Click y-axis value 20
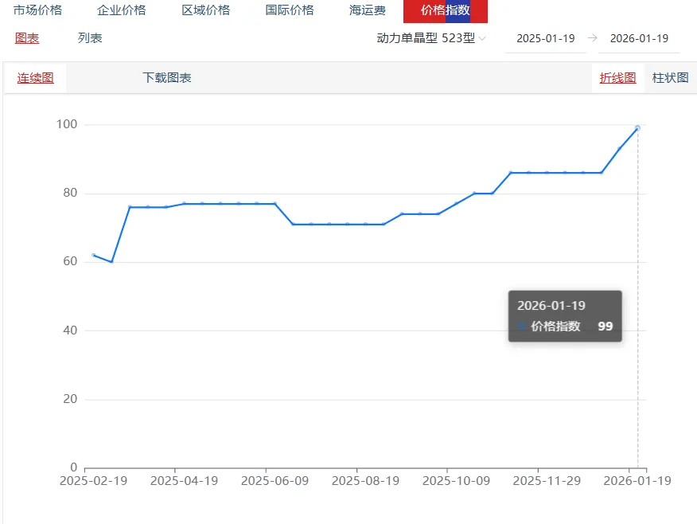 pos(70,398)
